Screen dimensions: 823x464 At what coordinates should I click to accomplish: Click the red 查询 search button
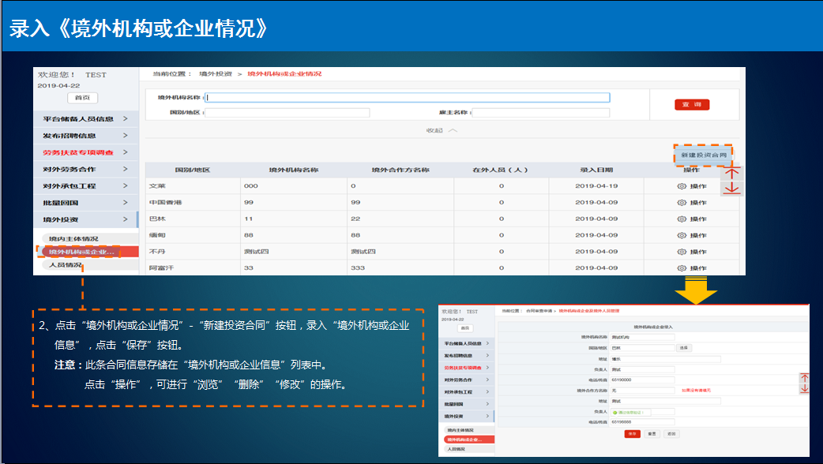coord(692,104)
